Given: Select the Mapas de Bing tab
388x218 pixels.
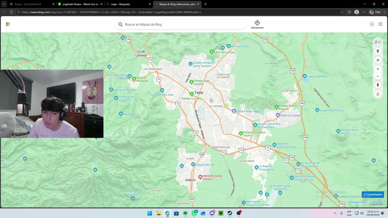Looking at the screenshot, I should tap(177, 4).
